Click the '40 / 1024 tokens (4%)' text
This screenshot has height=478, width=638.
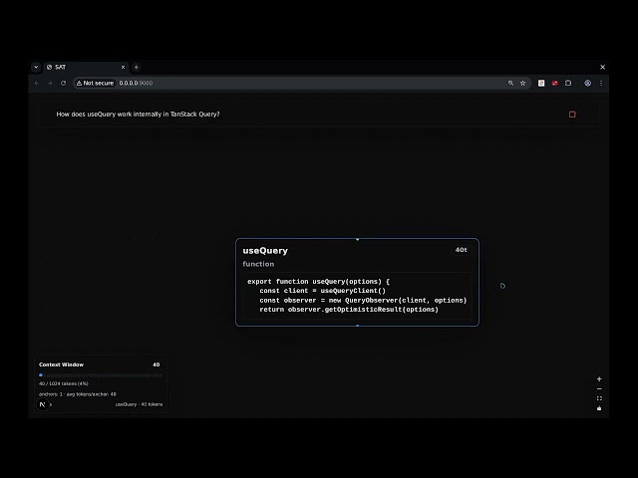tap(64, 383)
